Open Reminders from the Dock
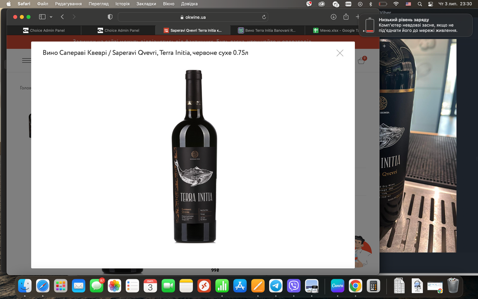The width and height of the screenshot is (478, 299). 132,286
